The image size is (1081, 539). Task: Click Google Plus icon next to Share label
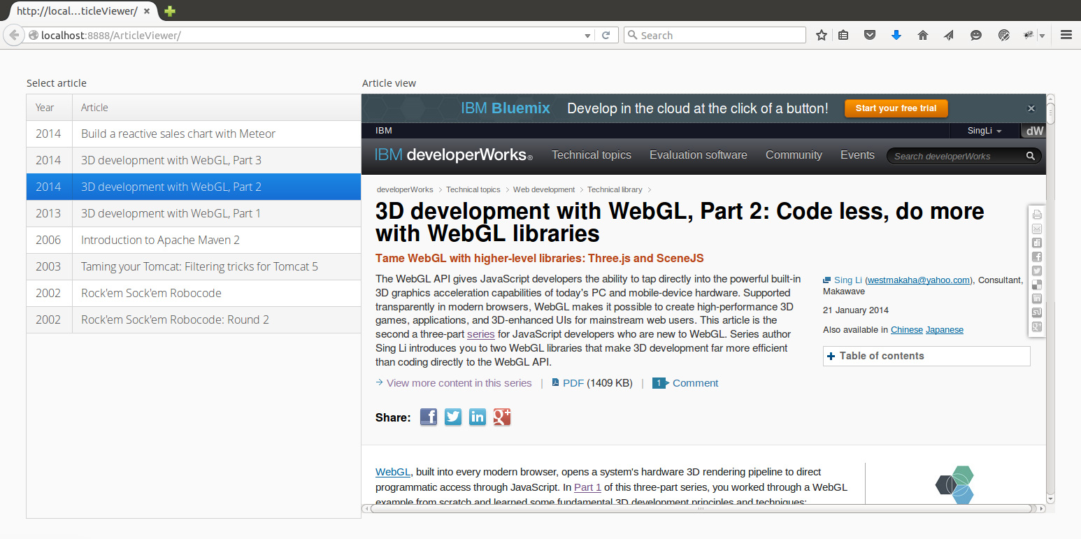pos(502,417)
